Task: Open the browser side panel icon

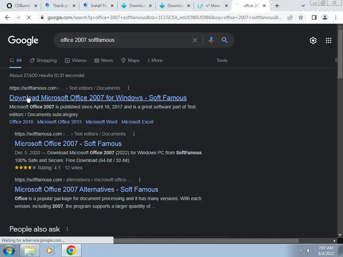Action: click(314, 17)
